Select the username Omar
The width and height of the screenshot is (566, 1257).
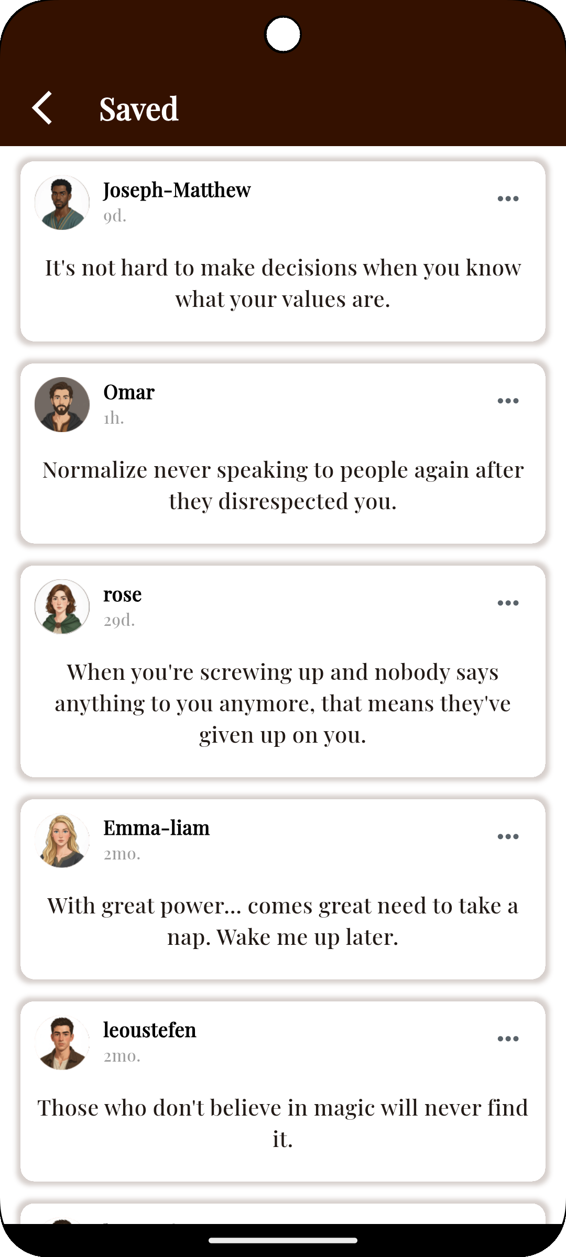pos(128,392)
